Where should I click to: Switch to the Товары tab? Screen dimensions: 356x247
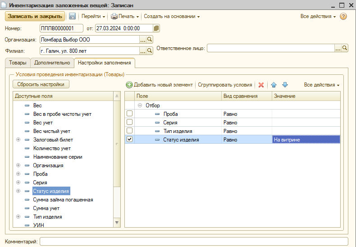[18, 63]
